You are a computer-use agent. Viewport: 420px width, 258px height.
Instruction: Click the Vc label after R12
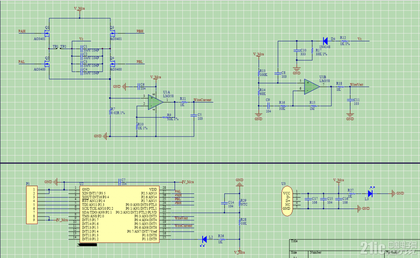coord(360,39)
